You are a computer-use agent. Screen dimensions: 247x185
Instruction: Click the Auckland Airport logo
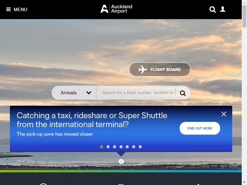point(116,9)
